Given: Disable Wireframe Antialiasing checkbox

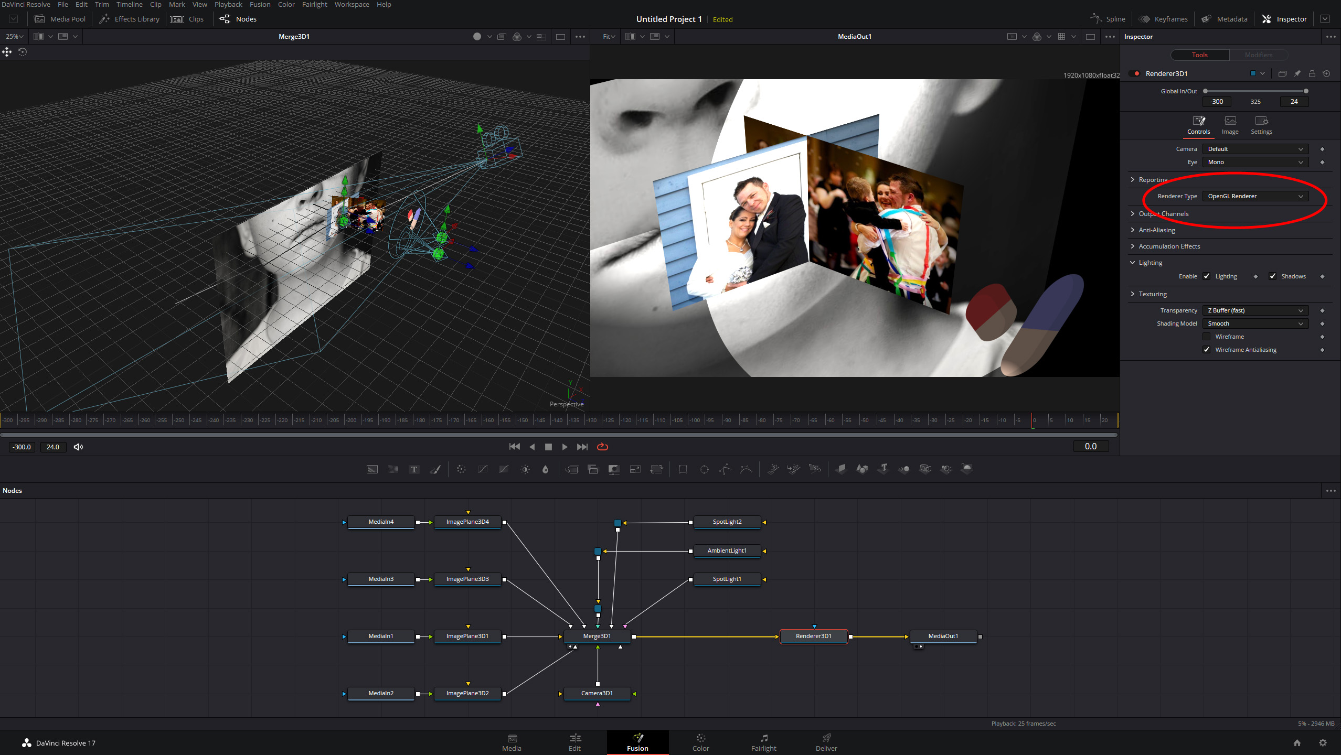Looking at the screenshot, I should pyautogui.click(x=1207, y=350).
